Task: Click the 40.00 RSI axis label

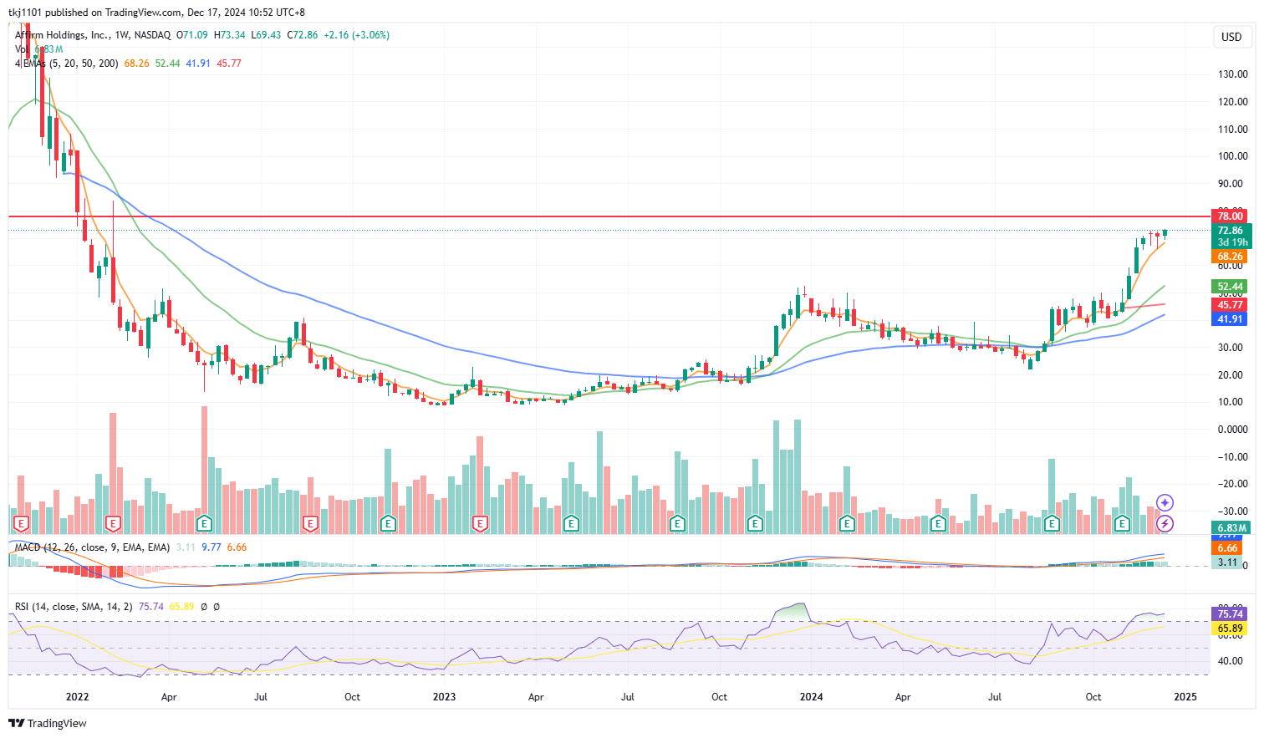Action: (1231, 661)
